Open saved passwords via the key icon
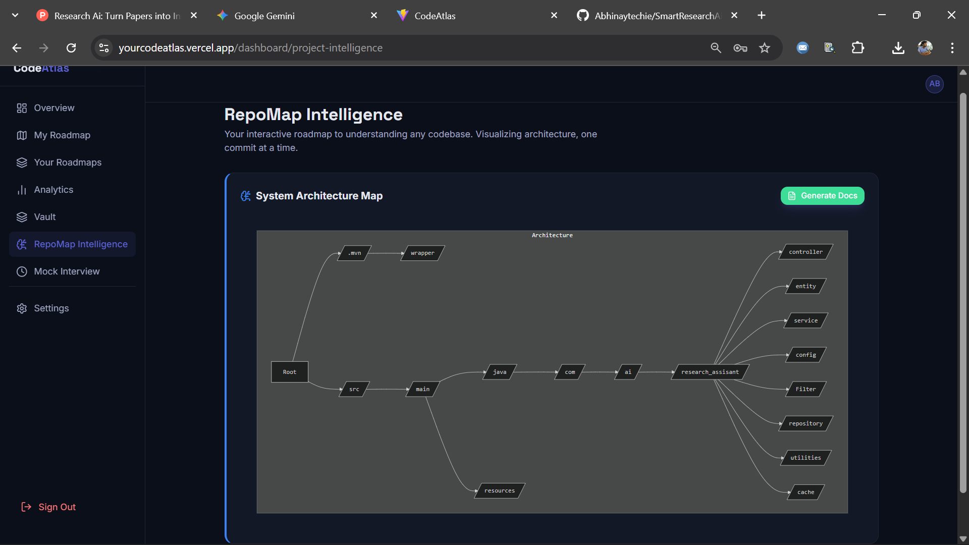The width and height of the screenshot is (969, 545). point(740,47)
